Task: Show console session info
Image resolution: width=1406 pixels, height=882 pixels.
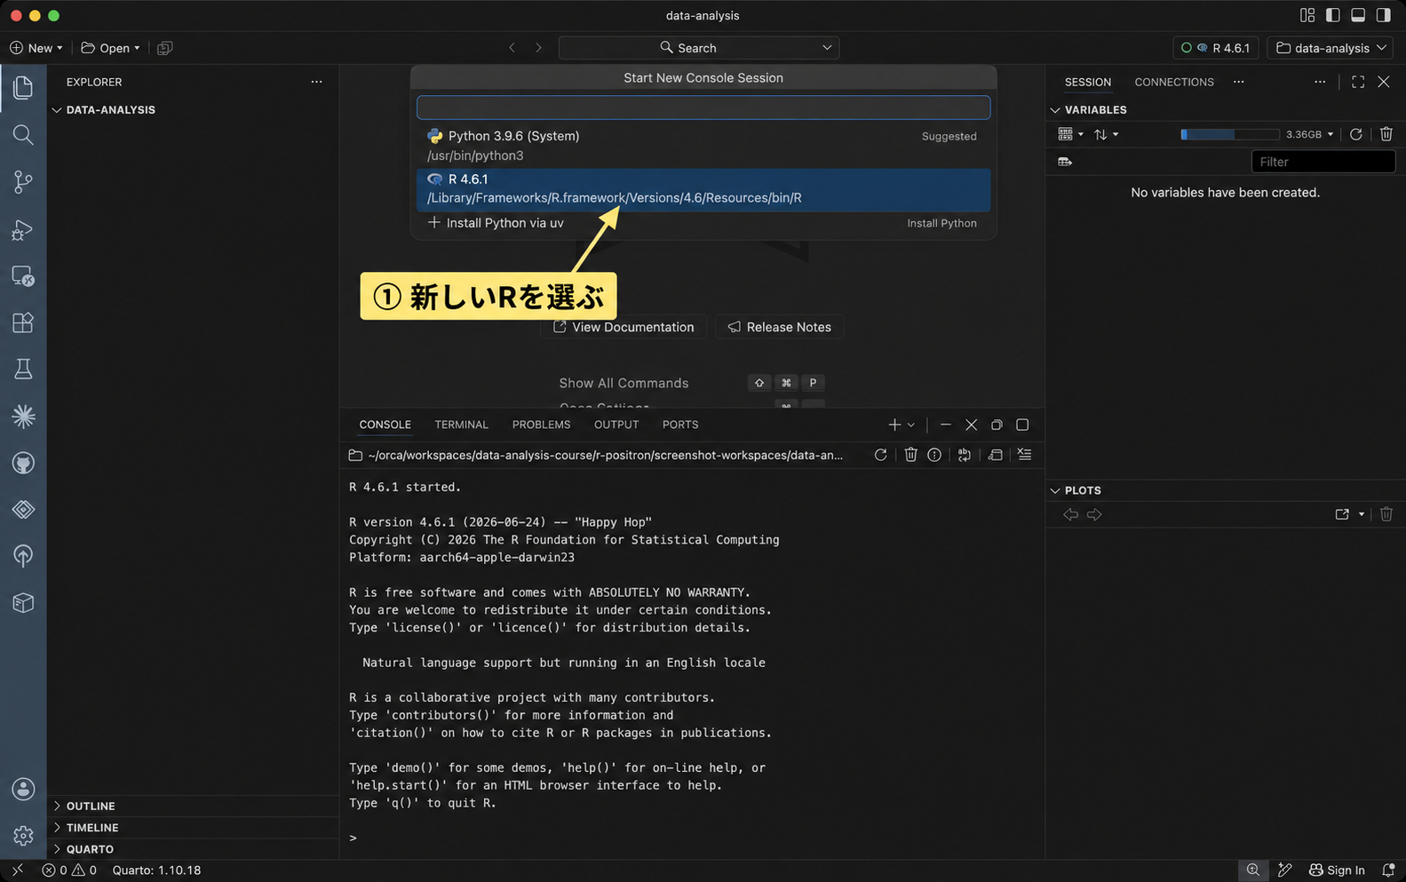Action: coord(934,455)
